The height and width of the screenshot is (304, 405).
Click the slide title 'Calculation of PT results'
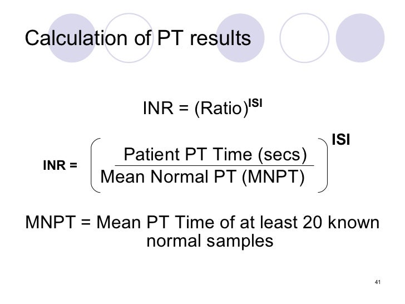(x=139, y=39)
